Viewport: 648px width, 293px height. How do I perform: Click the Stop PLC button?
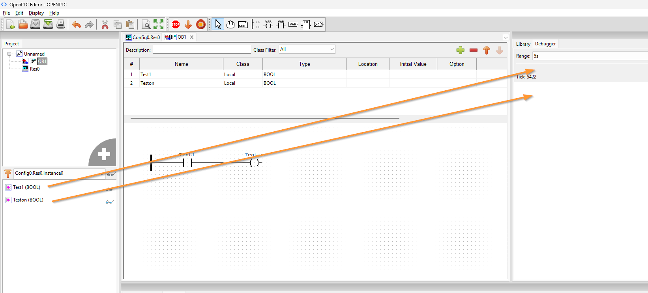176,24
